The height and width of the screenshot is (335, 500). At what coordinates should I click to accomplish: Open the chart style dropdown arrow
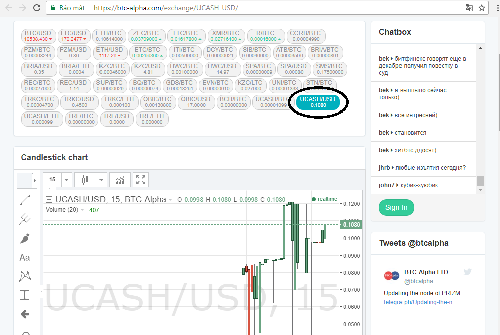point(101,180)
